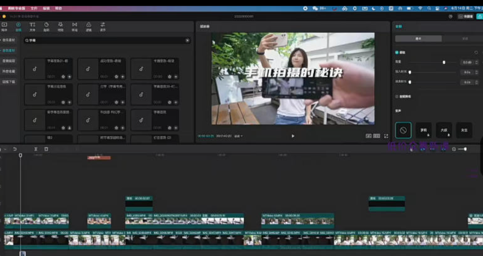The image size is (483, 256).
Task: Expand the 音乐素材 category in left sidebar
Action: (9, 40)
